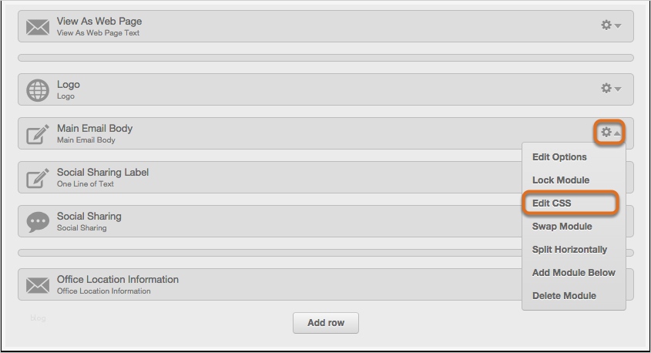Select Swap Module menu entry
The width and height of the screenshot is (651, 353).
tap(562, 227)
